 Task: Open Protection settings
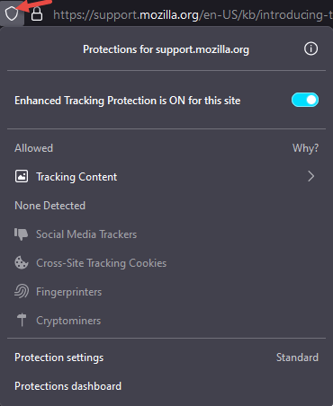tap(58, 357)
